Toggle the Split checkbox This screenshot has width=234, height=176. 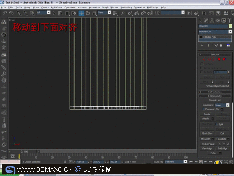217,124
